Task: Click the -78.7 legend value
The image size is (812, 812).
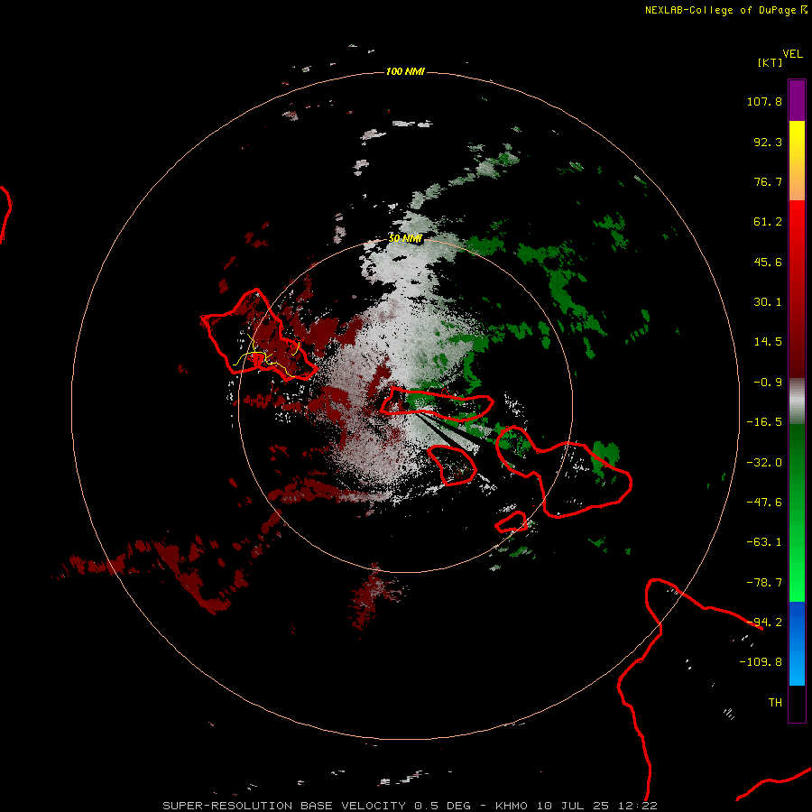Action: (764, 583)
